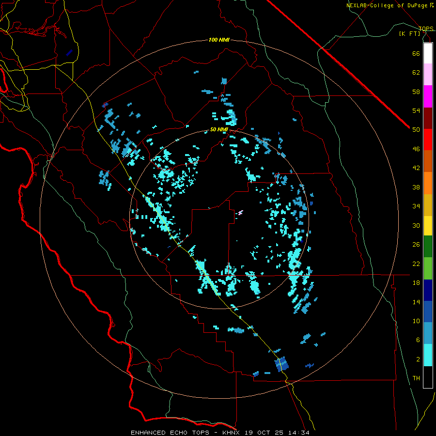Pick the light orange legend swatch

(428, 183)
